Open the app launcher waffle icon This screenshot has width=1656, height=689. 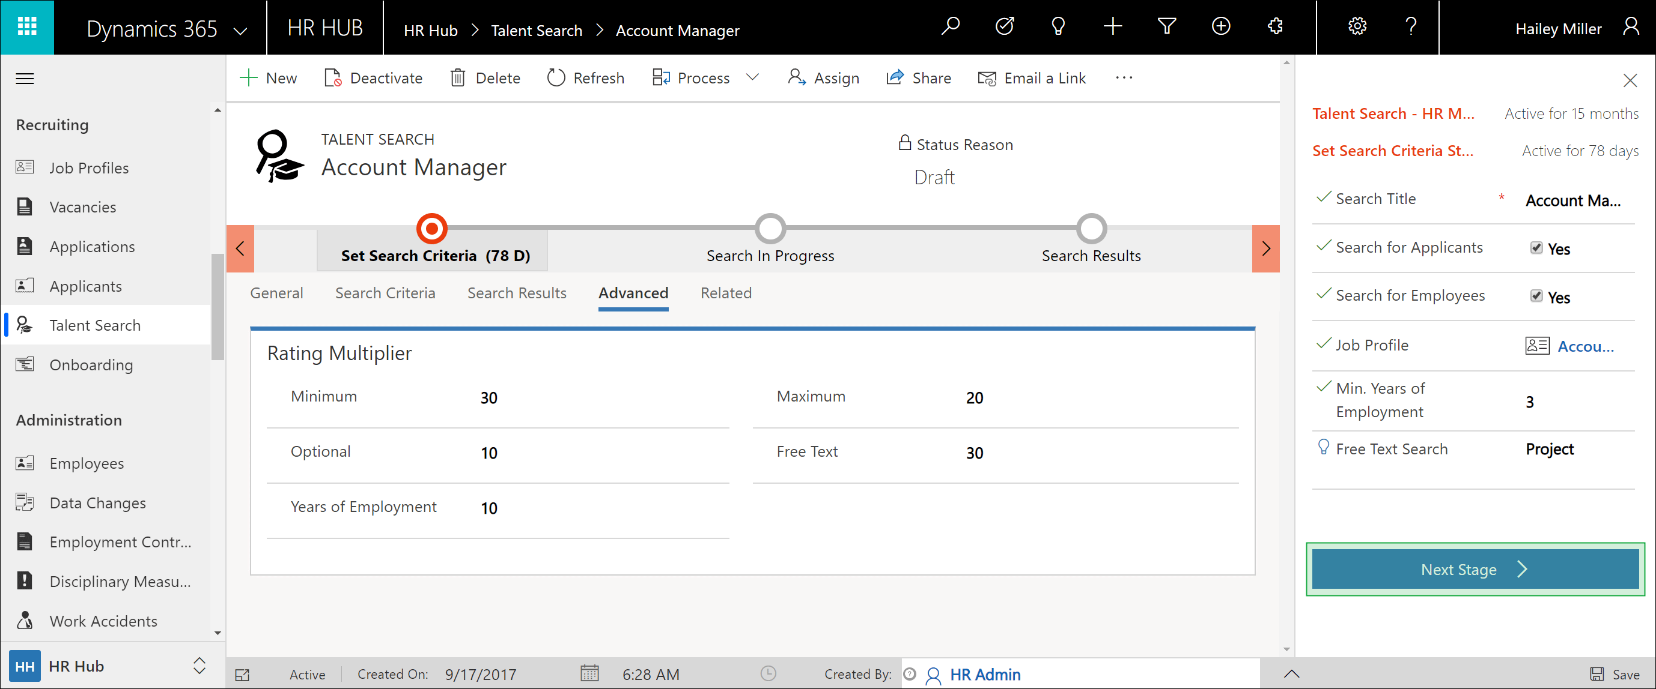27,27
